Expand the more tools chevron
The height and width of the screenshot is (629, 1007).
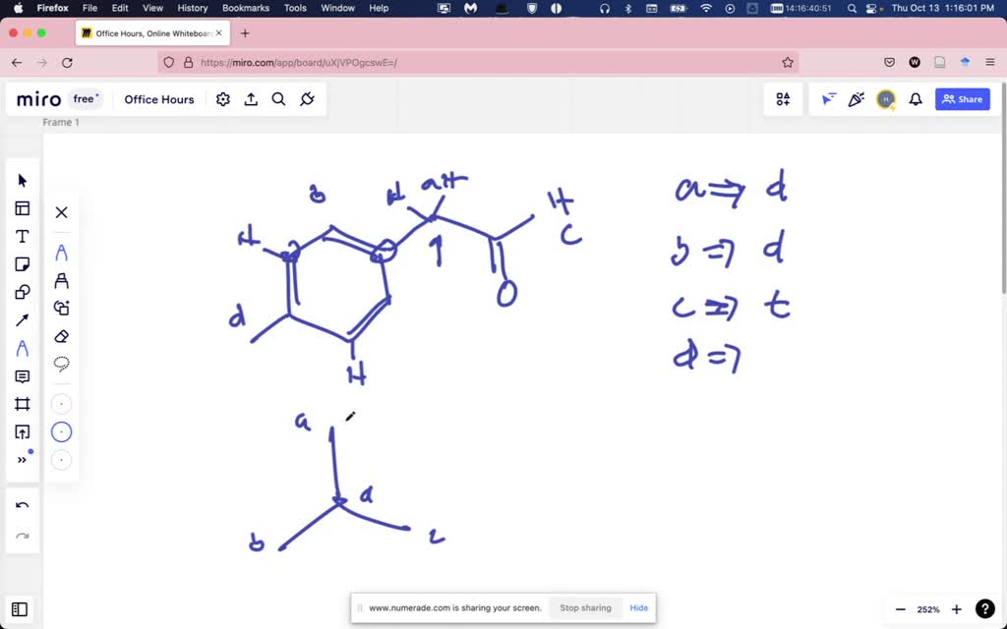(x=23, y=459)
